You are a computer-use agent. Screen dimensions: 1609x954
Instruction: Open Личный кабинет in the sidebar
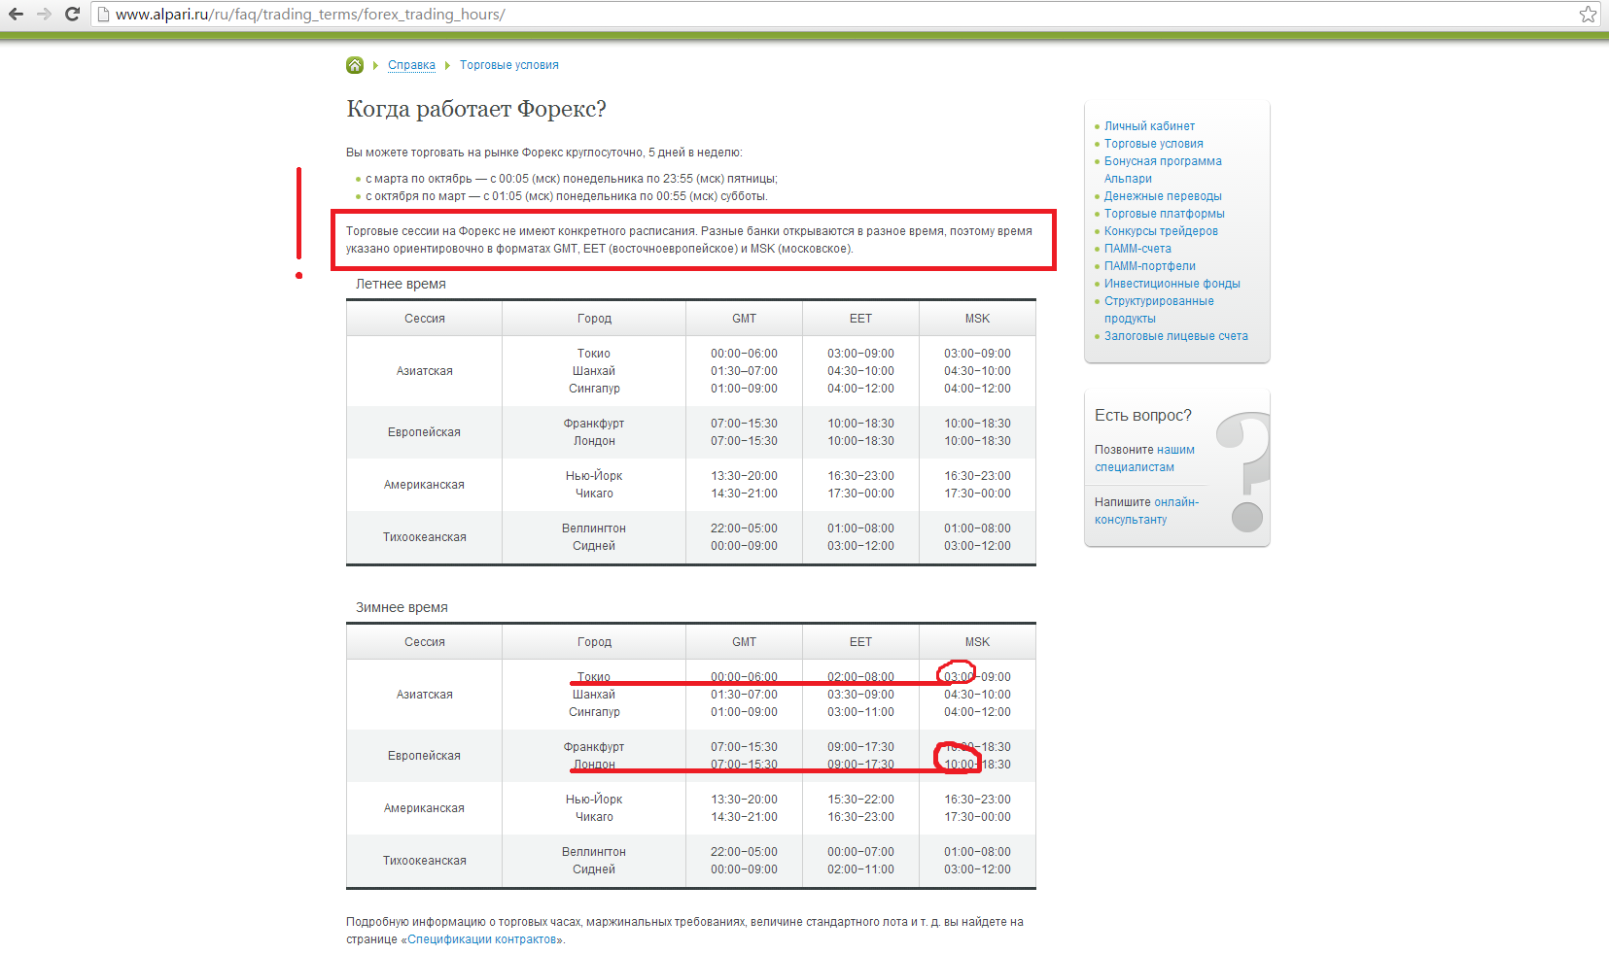[x=1149, y=126]
